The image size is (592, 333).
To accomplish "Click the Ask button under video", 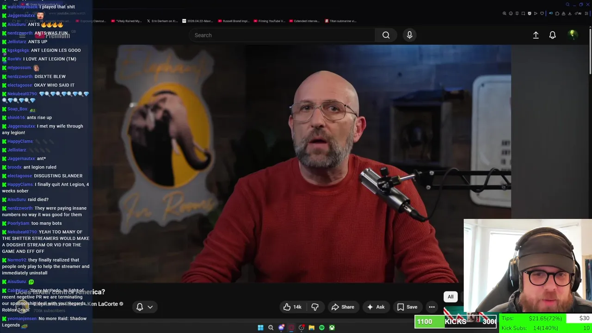I will coord(376,307).
